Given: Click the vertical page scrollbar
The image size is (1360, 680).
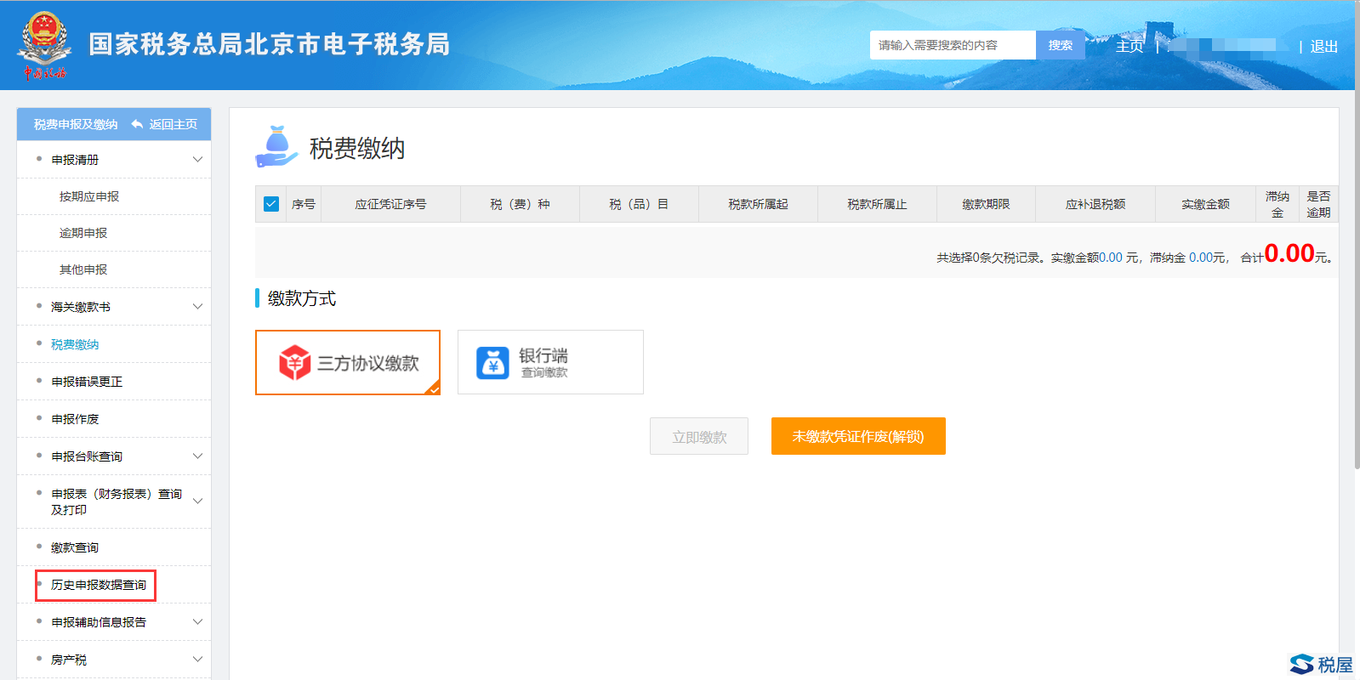Looking at the screenshot, I should coord(1357,234).
